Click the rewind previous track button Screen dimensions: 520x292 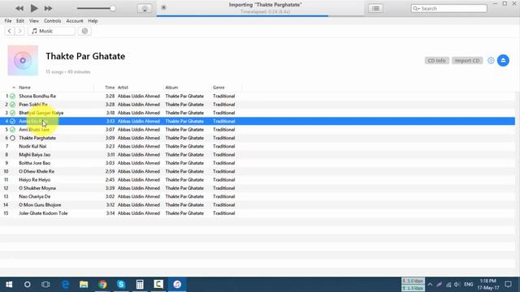click(x=19, y=8)
